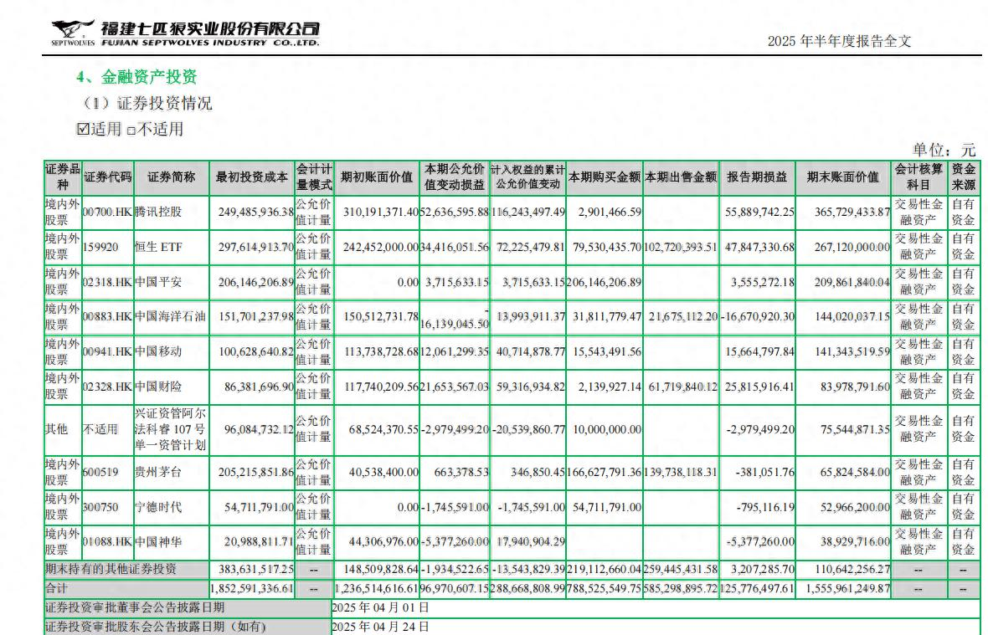Select the 本期出售金额 column header

(681, 177)
